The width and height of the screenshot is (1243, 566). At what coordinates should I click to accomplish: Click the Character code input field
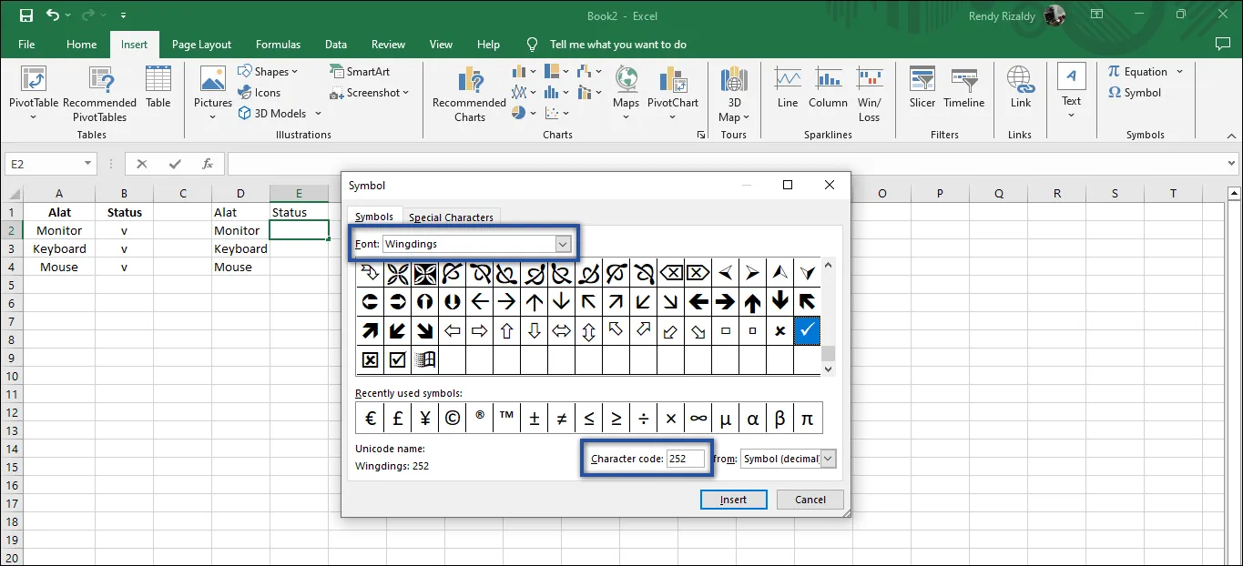tap(686, 459)
